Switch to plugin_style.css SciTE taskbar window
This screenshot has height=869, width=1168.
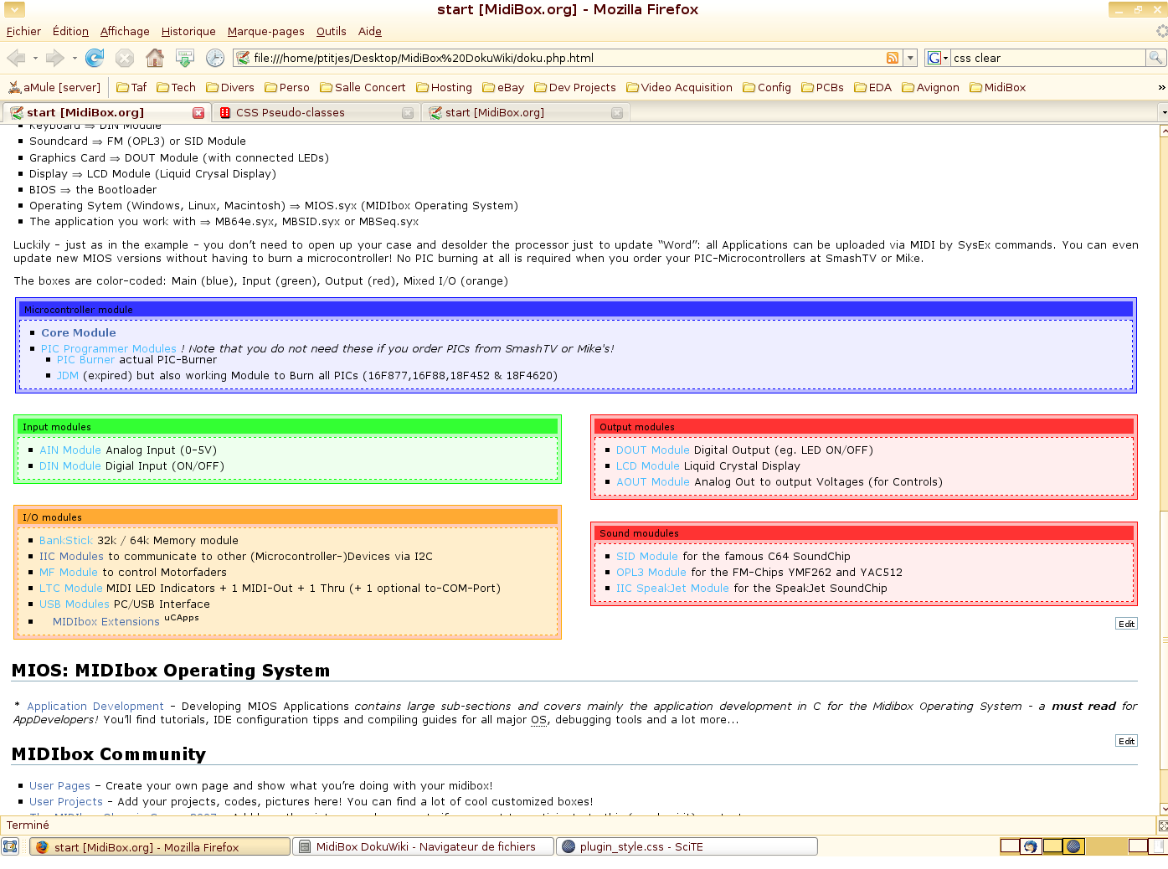(x=687, y=846)
